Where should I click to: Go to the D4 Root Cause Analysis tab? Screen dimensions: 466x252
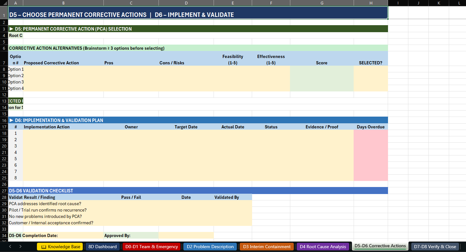pyautogui.click(x=323, y=246)
